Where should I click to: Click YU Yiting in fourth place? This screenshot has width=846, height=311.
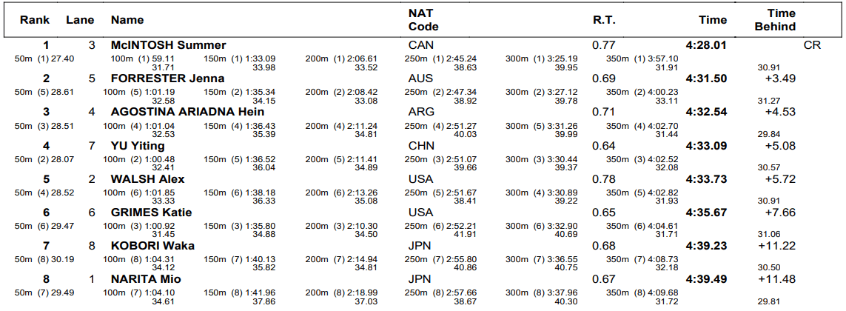[138, 146]
